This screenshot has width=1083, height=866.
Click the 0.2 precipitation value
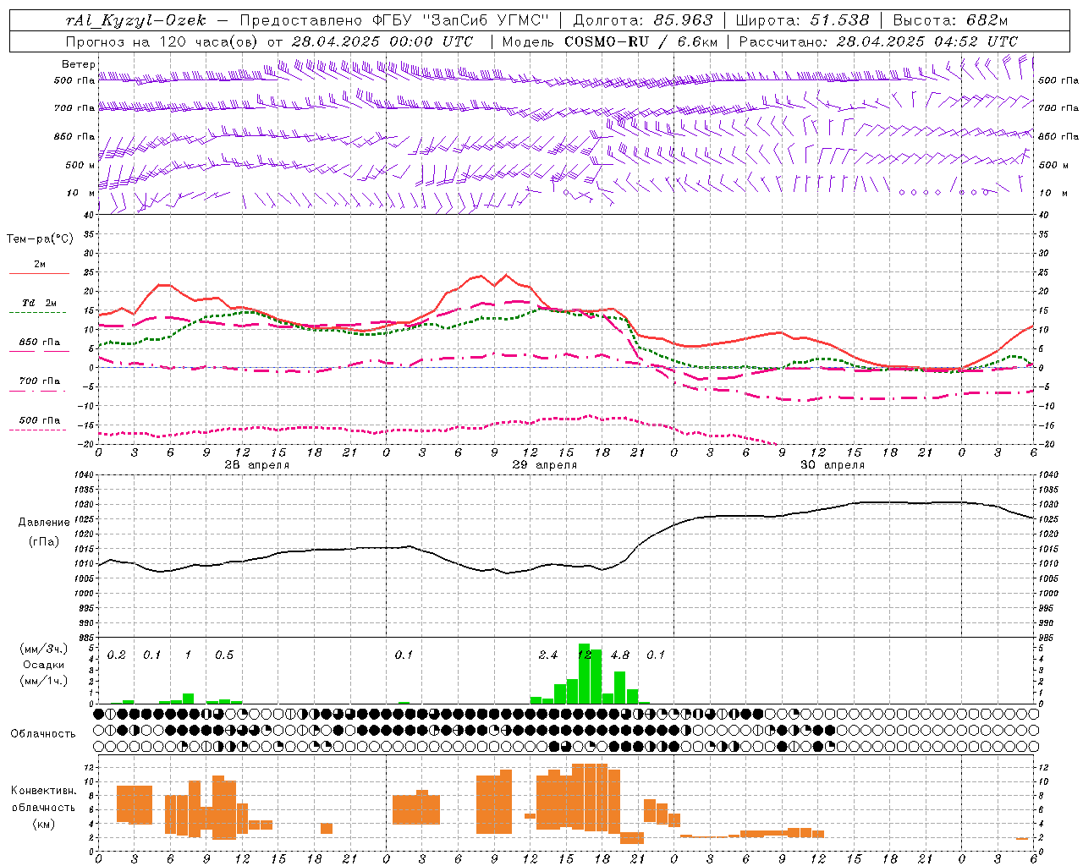pyautogui.click(x=117, y=655)
